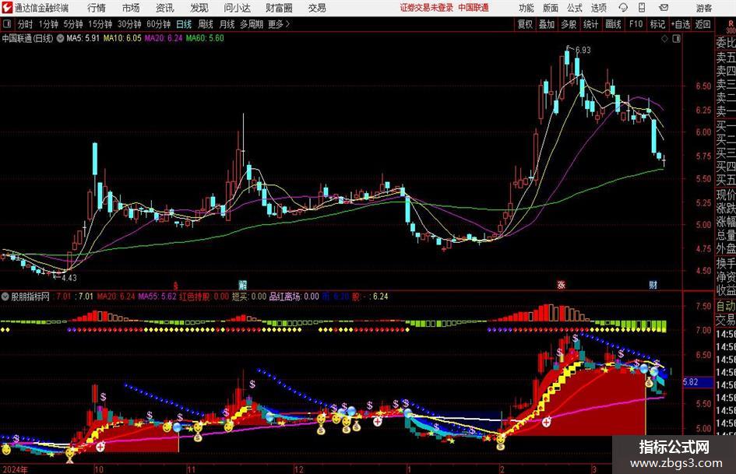
Task: Click the 返回 back button
Action: (x=703, y=24)
